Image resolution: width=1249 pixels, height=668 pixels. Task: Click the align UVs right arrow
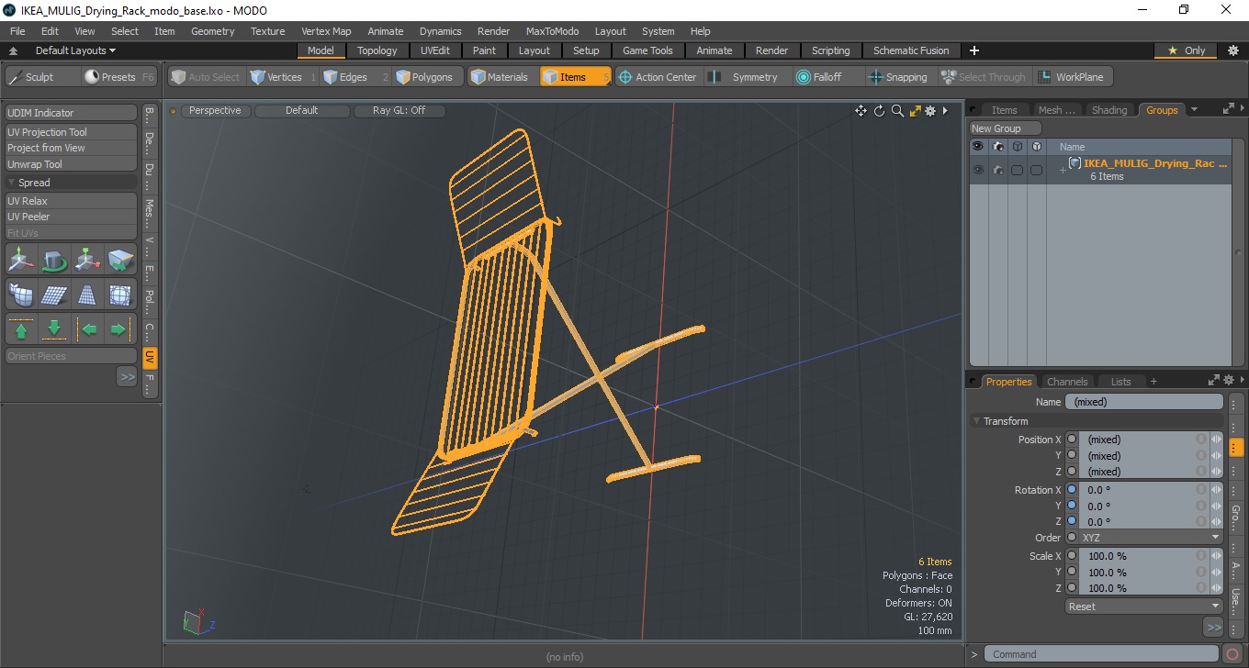pos(120,328)
